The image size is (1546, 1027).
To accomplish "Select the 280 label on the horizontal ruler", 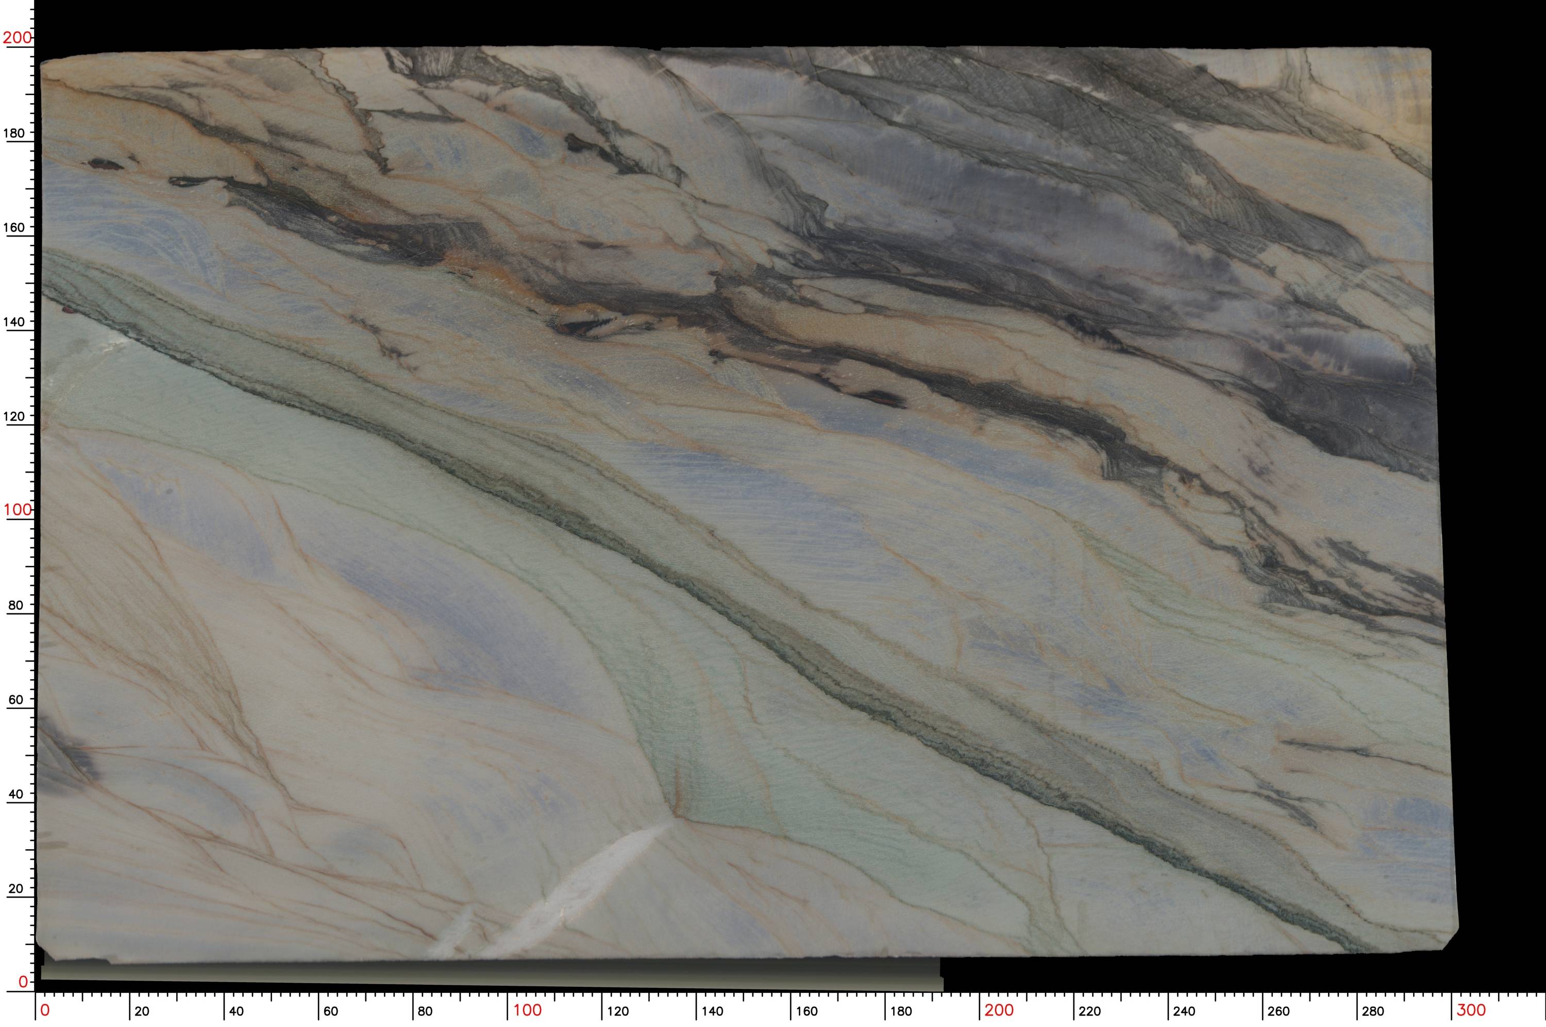I will [x=1372, y=1011].
